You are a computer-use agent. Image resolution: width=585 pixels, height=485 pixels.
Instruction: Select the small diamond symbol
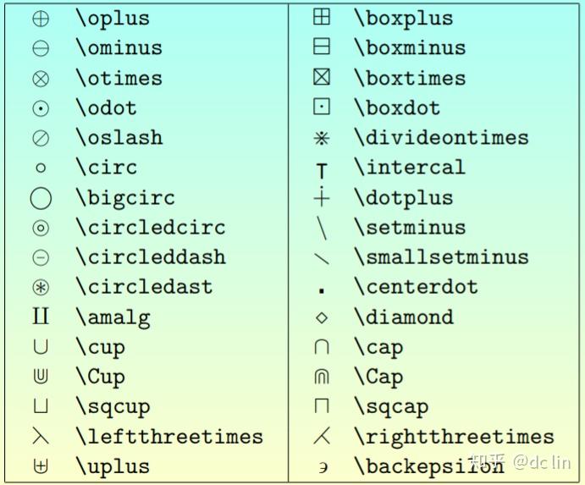322,318
